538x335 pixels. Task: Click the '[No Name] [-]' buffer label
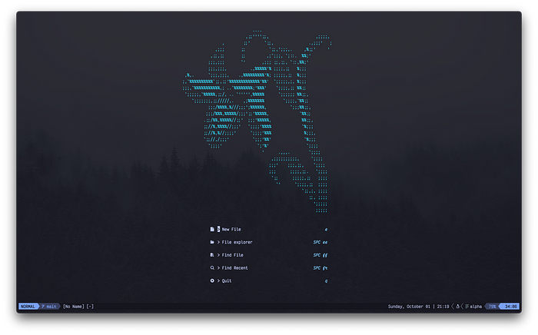pyautogui.click(x=78, y=307)
